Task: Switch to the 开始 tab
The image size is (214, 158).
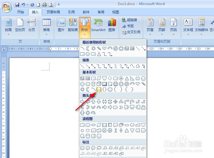Action: click(21, 12)
